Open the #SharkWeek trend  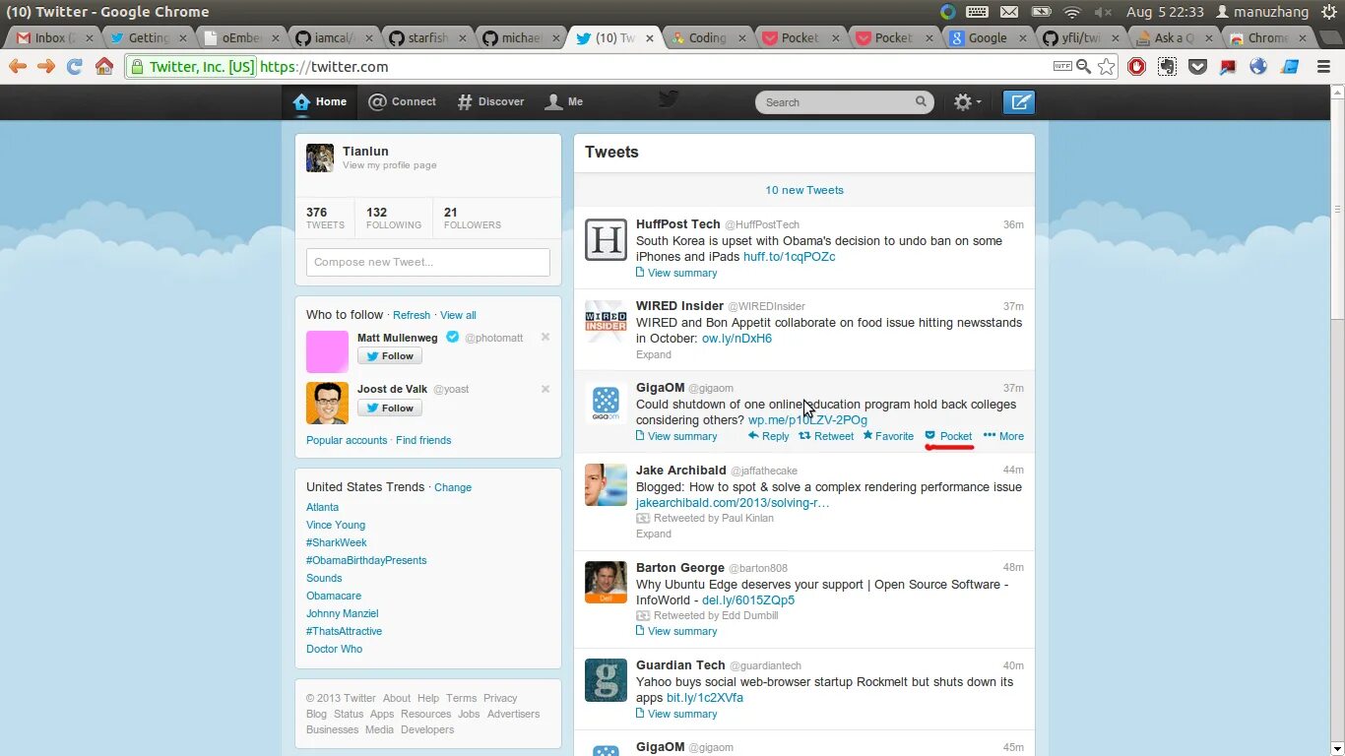coord(336,542)
